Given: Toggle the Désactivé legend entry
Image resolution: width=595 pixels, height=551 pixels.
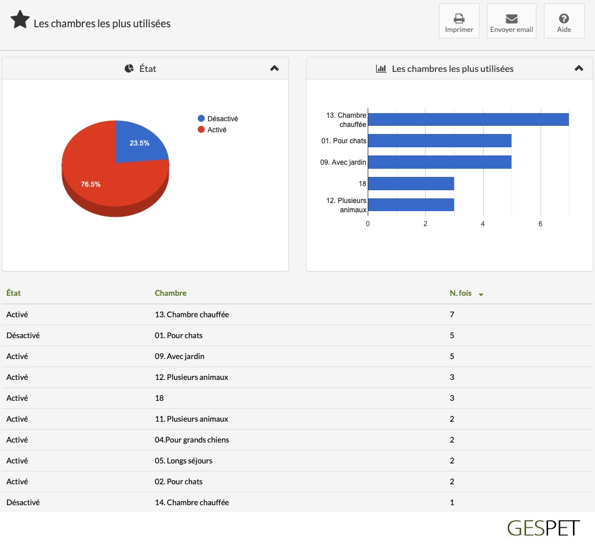Looking at the screenshot, I should (218, 118).
